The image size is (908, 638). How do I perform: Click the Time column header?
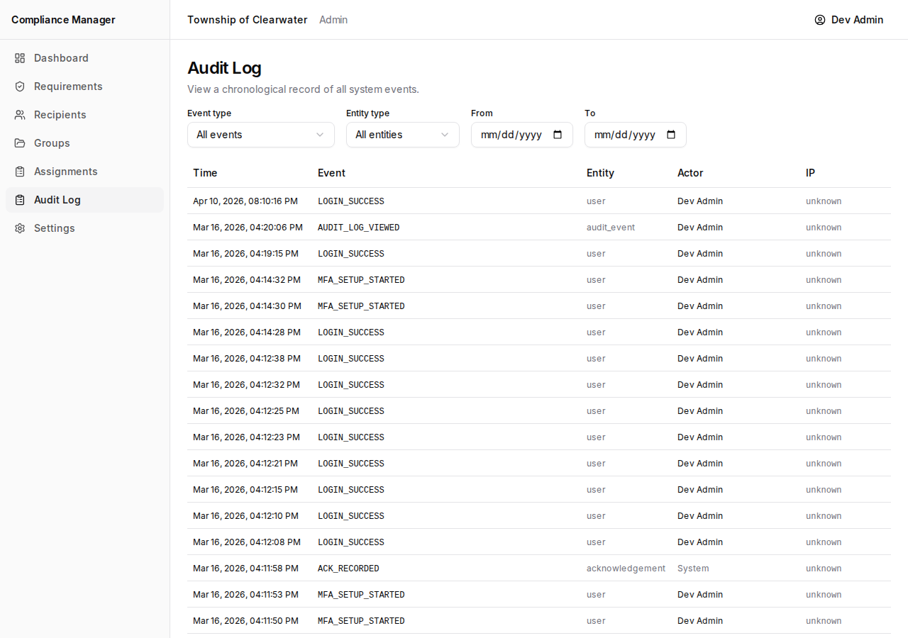205,173
